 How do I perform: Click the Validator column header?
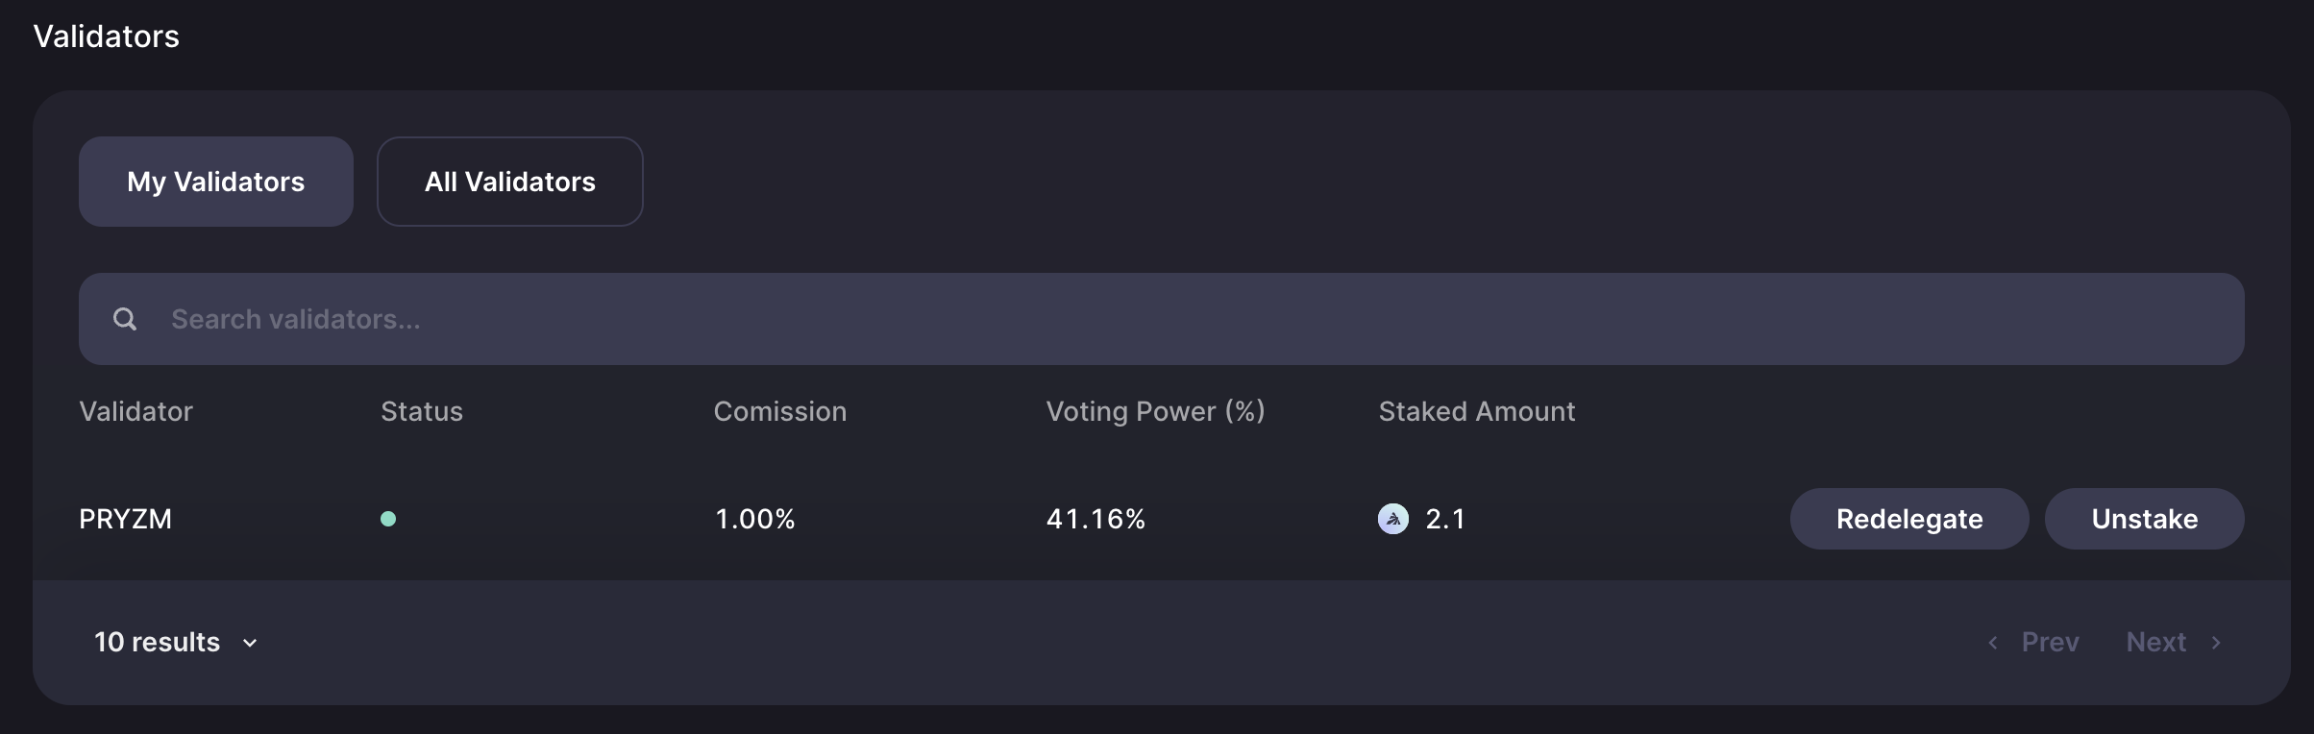136,411
